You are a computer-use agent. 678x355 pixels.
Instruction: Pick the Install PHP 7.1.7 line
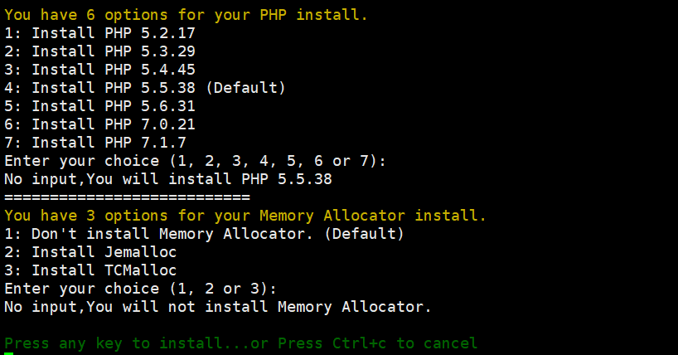pyautogui.click(x=95, y=143)
